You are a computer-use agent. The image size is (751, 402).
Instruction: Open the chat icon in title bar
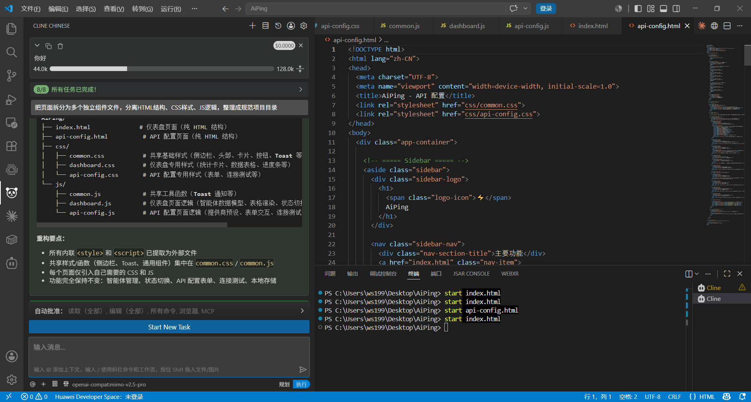[x=514, y=9]
